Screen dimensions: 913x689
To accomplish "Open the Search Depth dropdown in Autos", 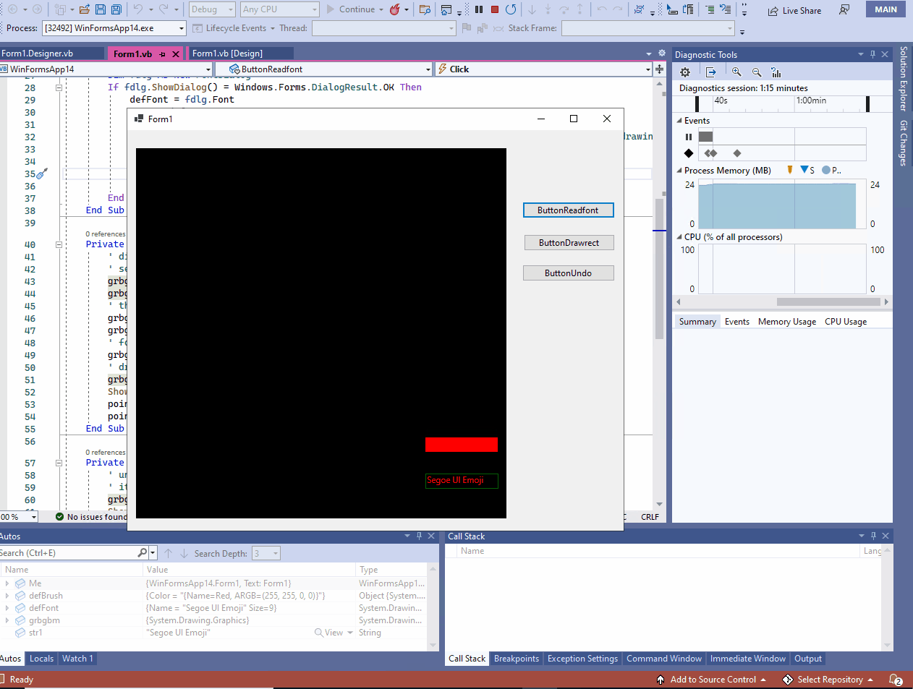I will pyautogui.click(x=275, y=553).
